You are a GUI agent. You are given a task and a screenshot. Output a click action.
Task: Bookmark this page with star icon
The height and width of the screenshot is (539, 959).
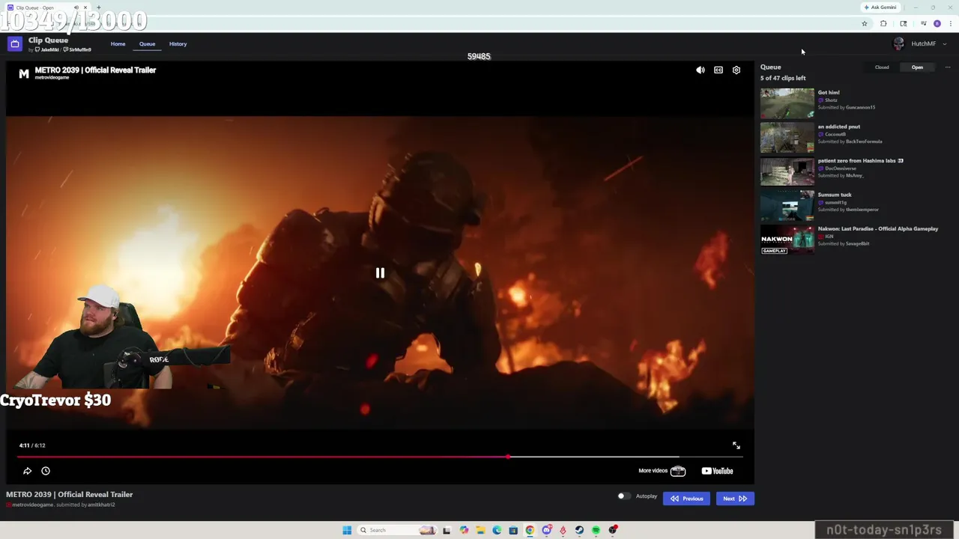click(865, 24)
